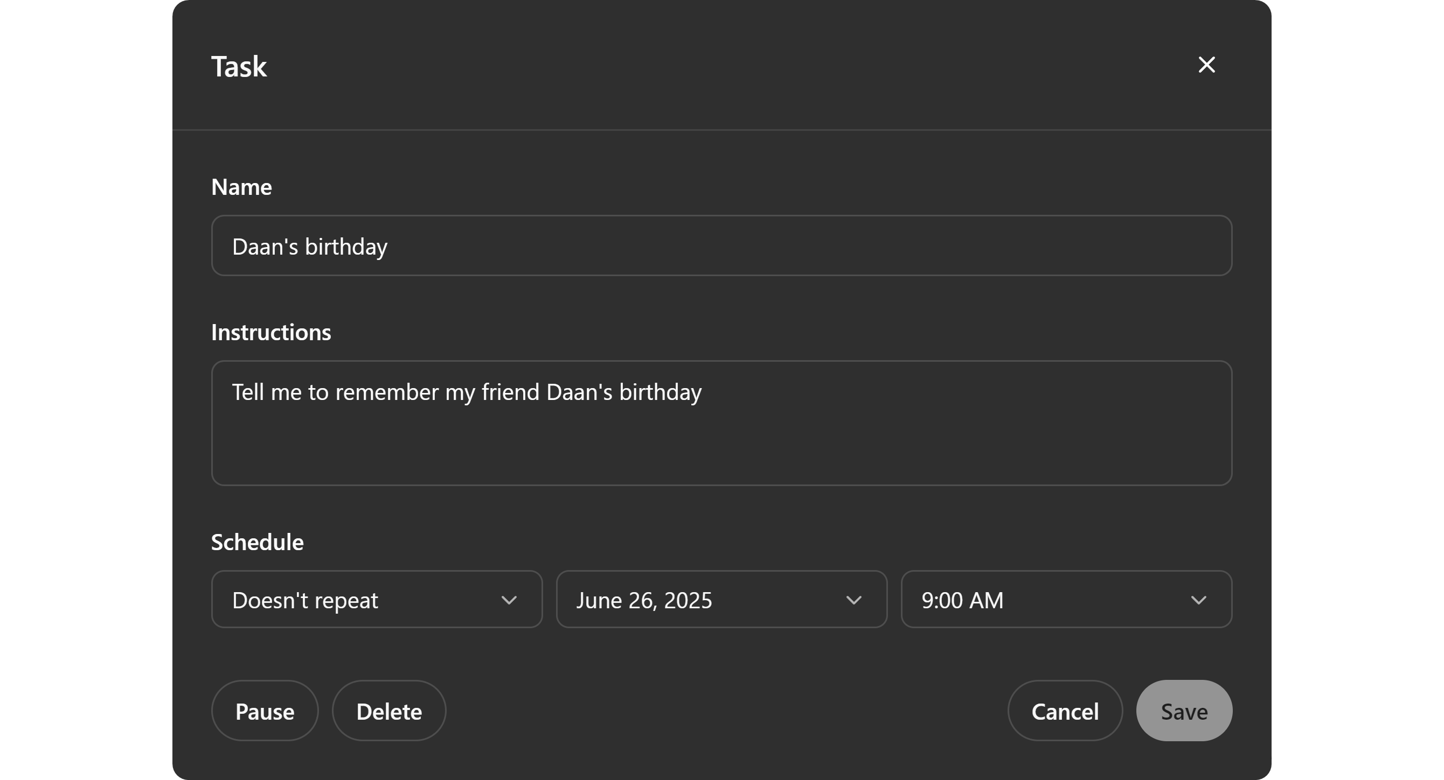The width and height of the screenshot is (1444, 780).
Task: Click the "Name" field label
Action: coord(241,187)
